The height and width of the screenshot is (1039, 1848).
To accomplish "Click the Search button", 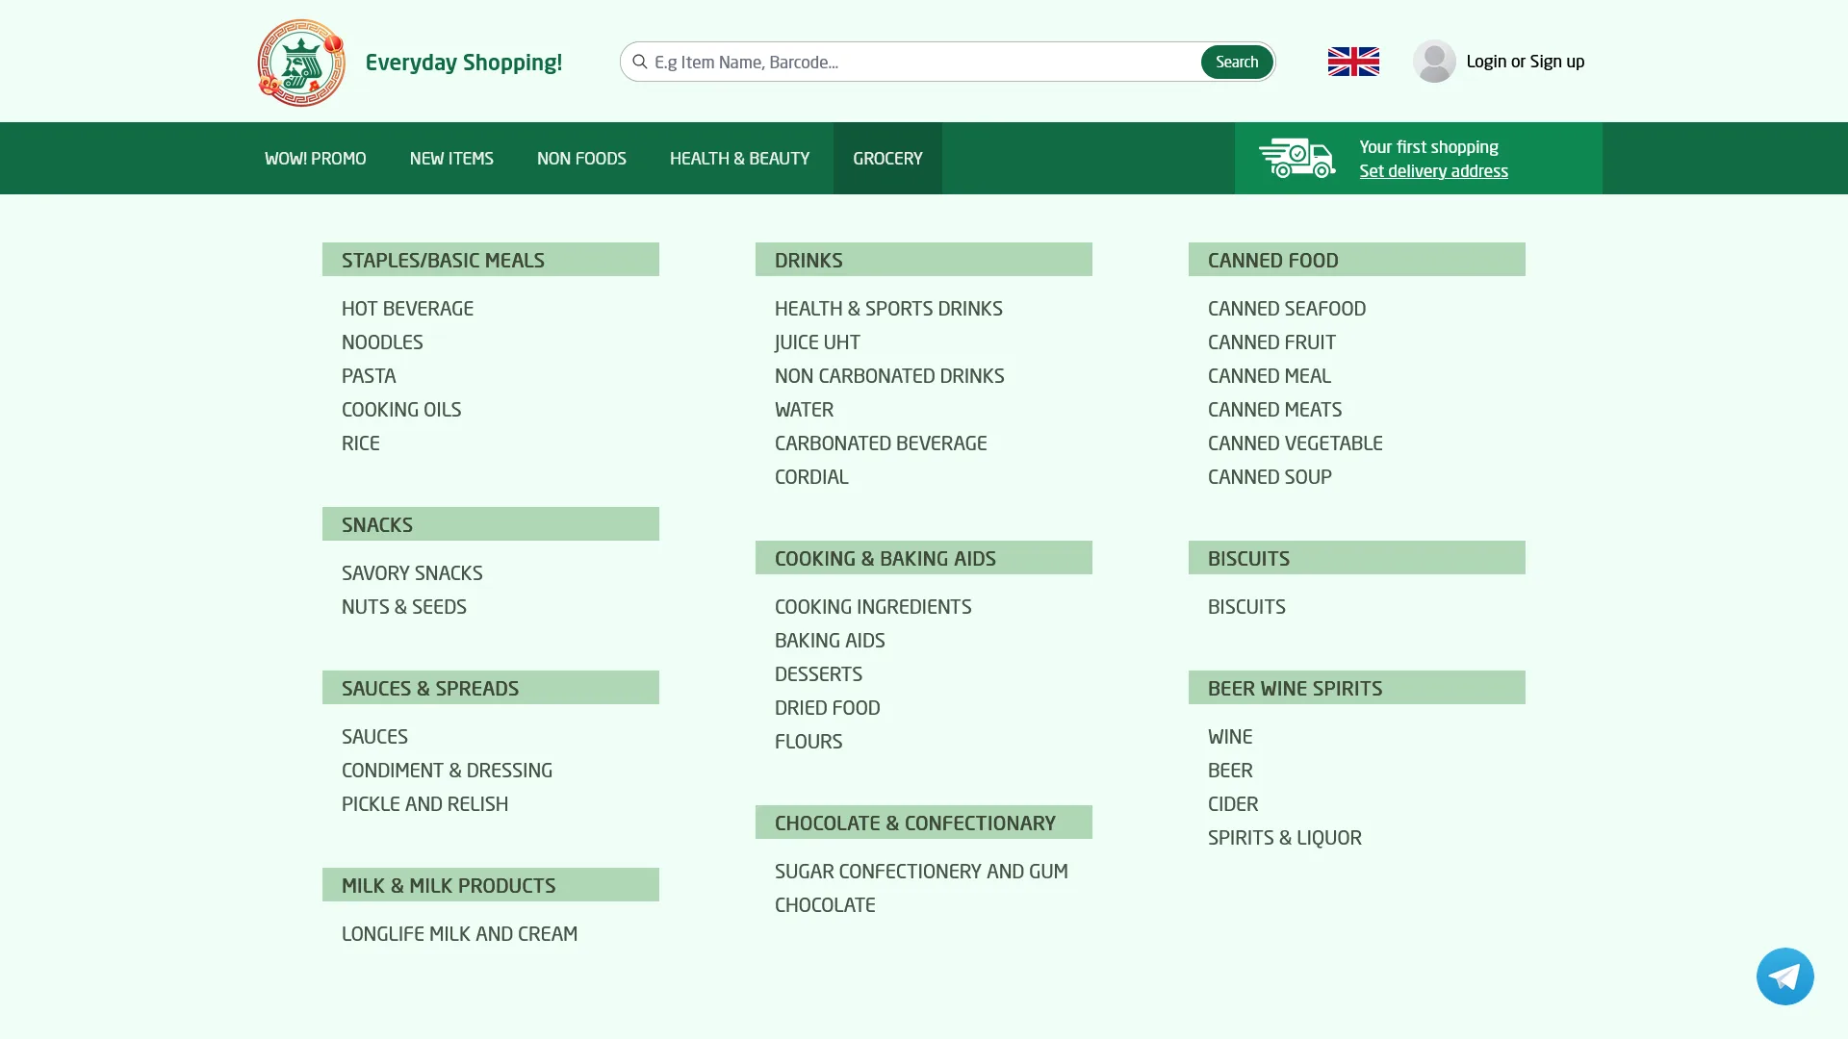I will 1237,62.
